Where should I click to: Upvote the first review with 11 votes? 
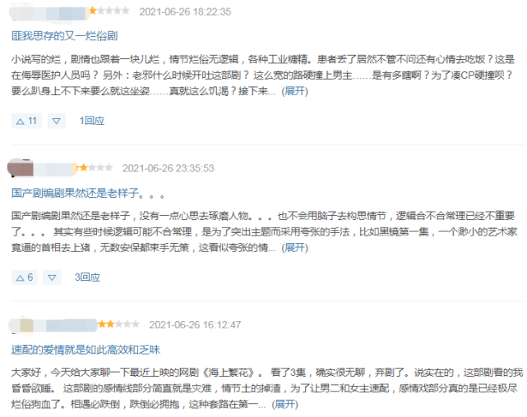[x=26, y=121]
